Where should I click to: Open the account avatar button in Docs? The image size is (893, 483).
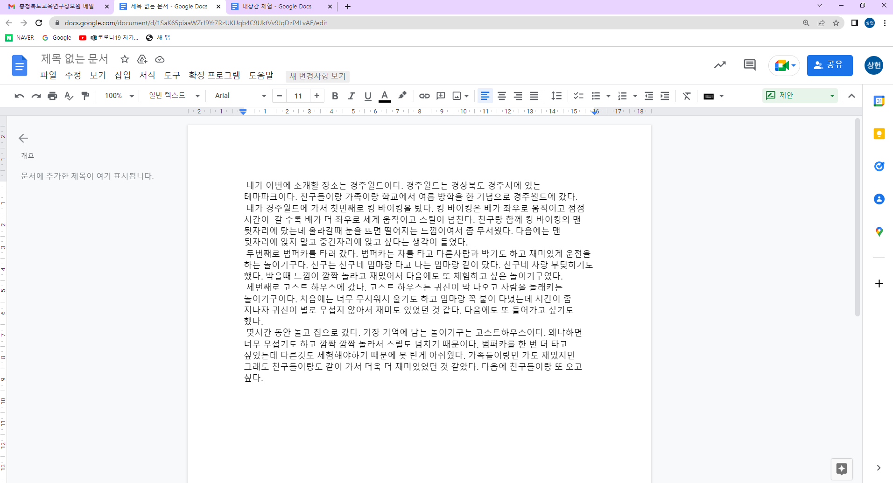(x=873, y=65)
